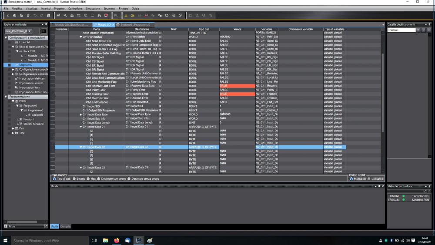Click the Sysmac Studio taskbar icon

[139, 240]
